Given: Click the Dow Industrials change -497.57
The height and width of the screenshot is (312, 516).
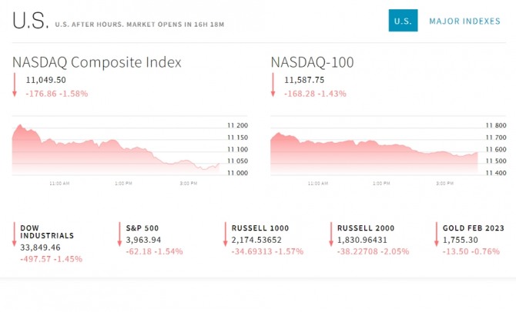Looking at the screenshot, I should (36, 259).
